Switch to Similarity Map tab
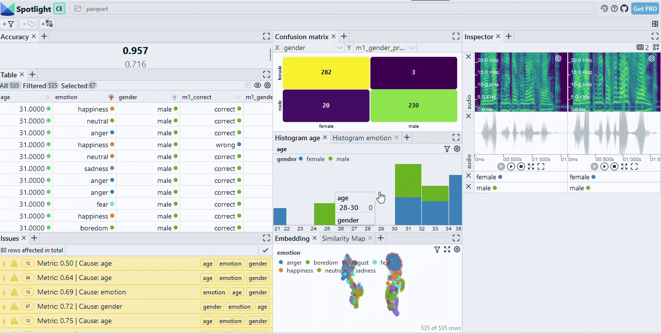 pyautogui.click(x=343, y=238)
